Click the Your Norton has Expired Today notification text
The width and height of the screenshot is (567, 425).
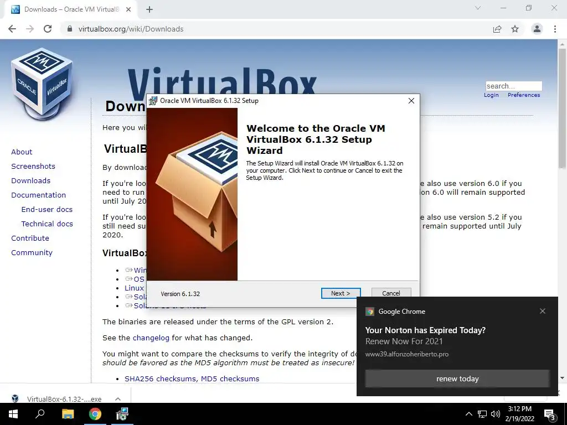425,330
